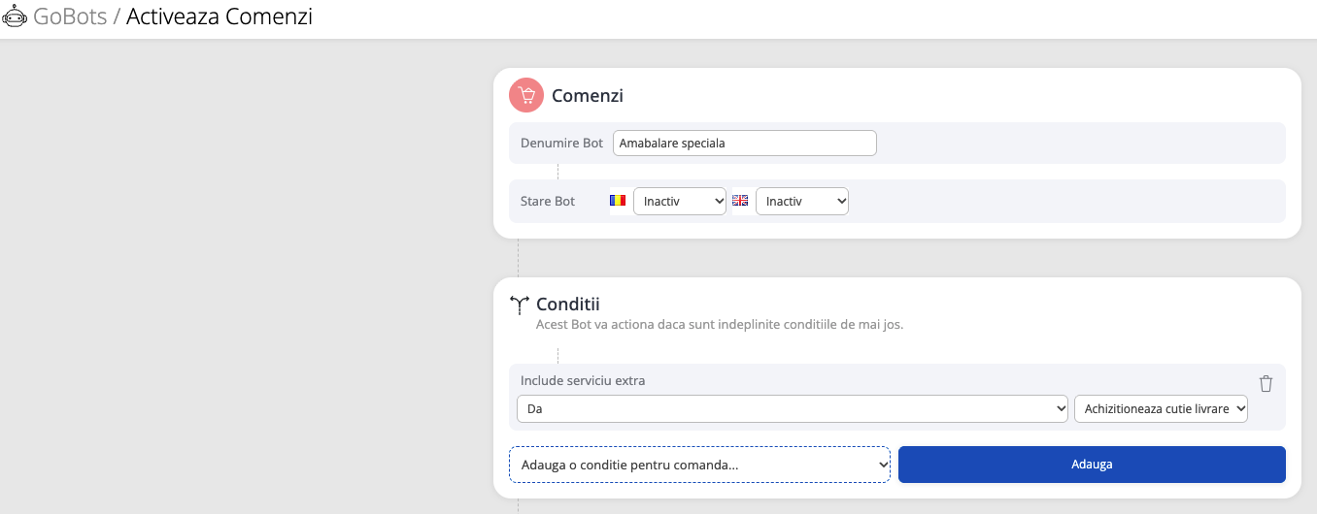Delete the Include serviciu extra condition
Screen dimensions: 1317x514
[1266, 383]
